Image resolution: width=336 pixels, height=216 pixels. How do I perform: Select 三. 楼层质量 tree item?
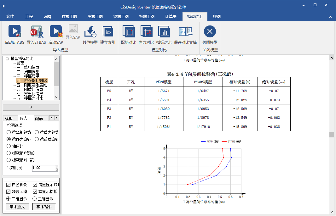click(28, 76)
